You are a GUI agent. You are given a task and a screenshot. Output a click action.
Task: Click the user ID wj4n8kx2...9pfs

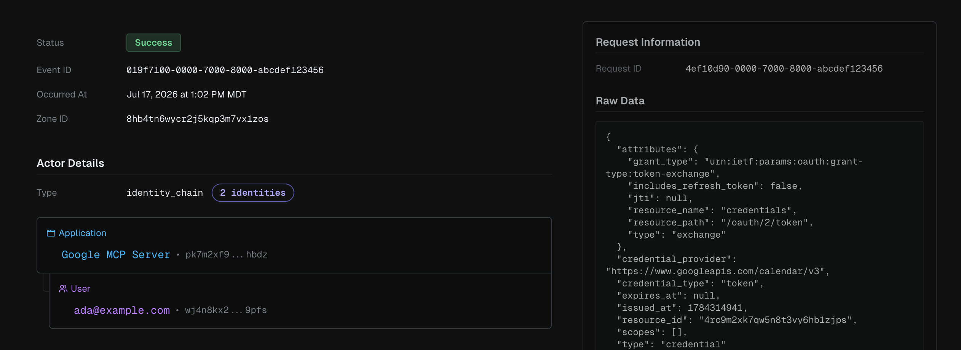coord(226,310)
